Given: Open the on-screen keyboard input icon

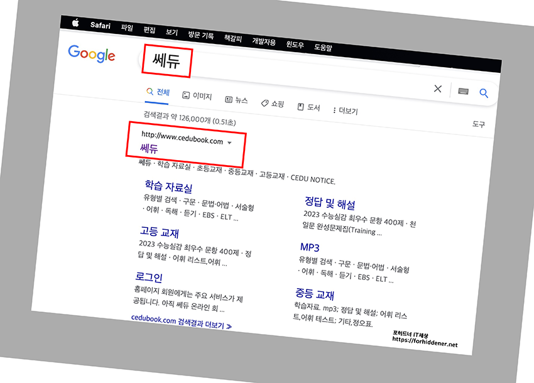Looking at the screenshot, I should (x=464, y=91).
